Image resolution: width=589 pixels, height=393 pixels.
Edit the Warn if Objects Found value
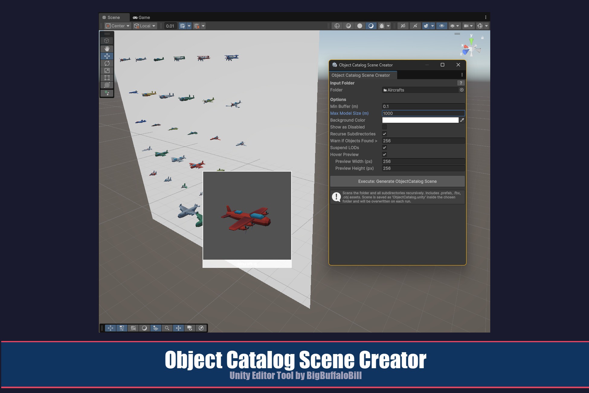423,141
